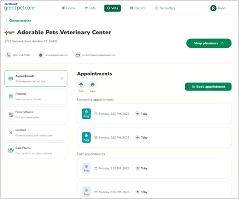Select Prescriptions sidebar item
The height and width of the screenshot is (199, 239).
[x=36, y=114]
